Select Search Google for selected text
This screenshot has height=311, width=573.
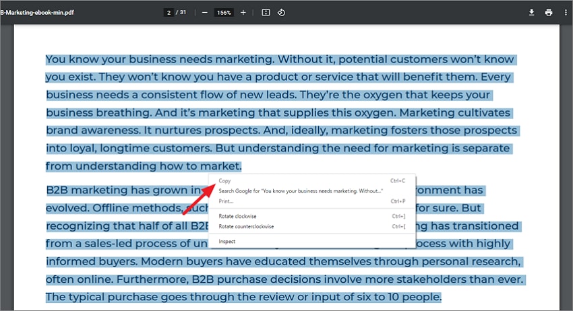pos(311,191)
